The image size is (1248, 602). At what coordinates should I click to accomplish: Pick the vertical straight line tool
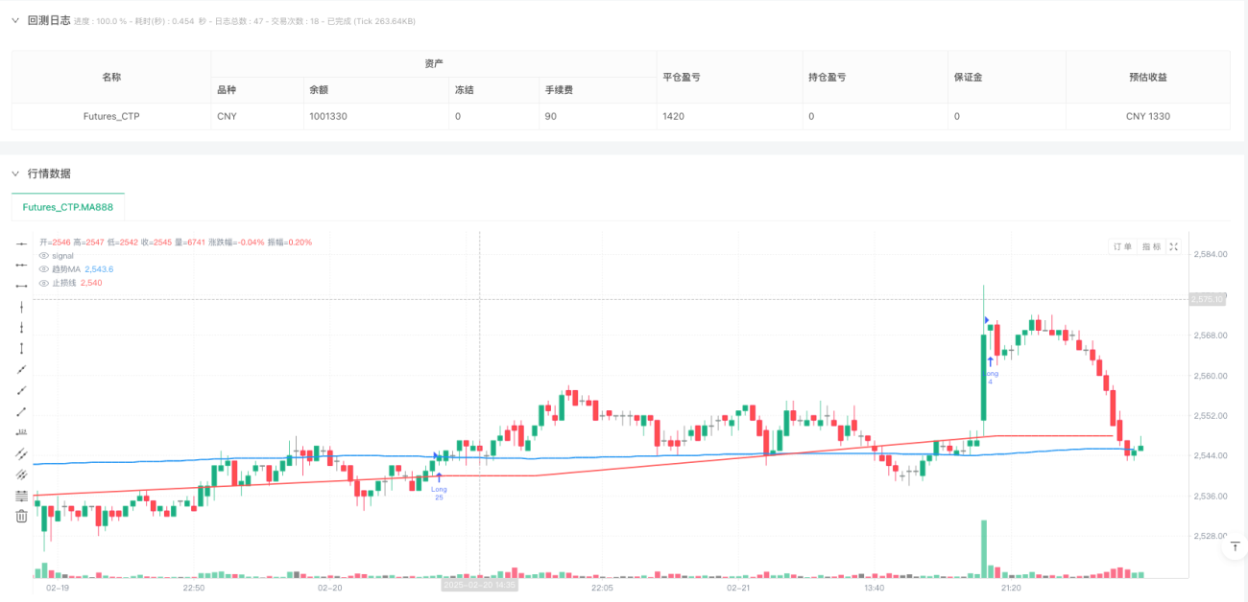(21, 307)
